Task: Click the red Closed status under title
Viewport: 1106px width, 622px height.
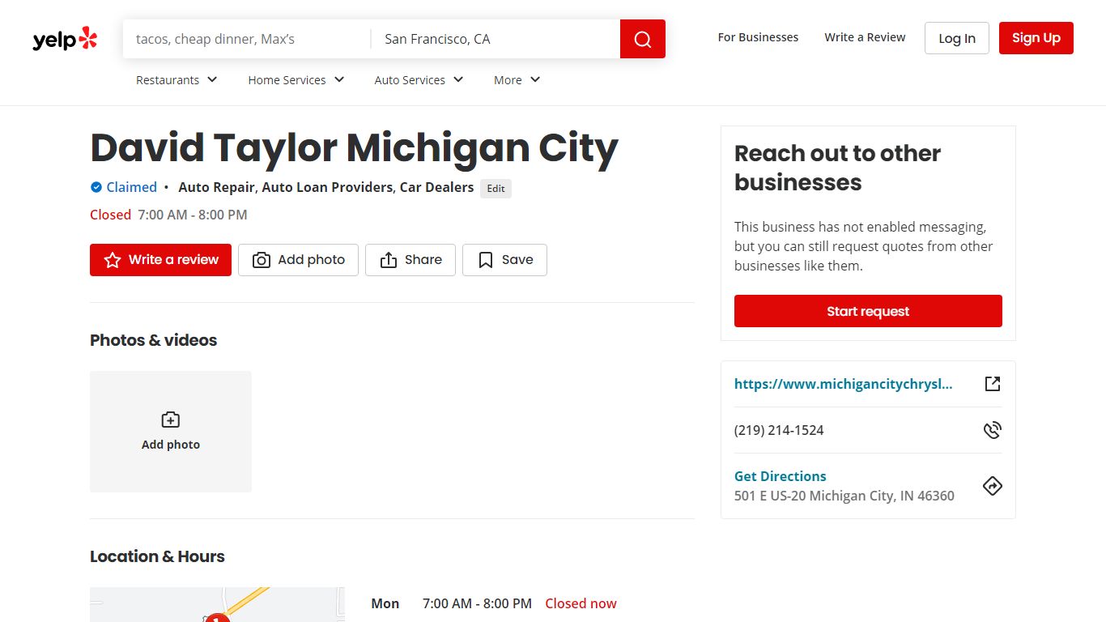Action: pyautogui.click(x=110, y=215)
